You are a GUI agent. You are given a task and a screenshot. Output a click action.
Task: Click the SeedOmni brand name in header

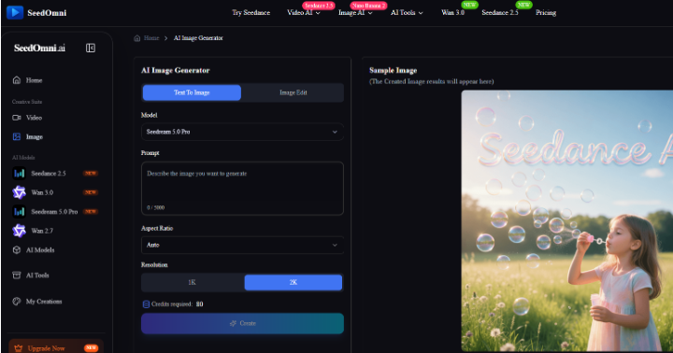coord(47,12)
